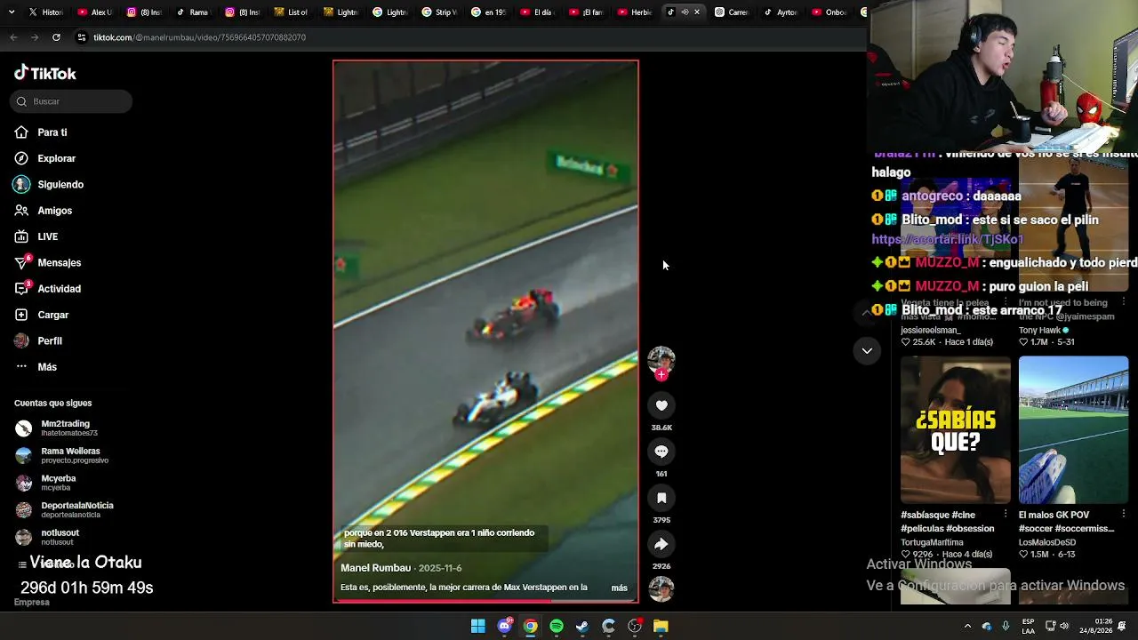Open the sound disc avatar below the share count
The height and width of the screenshot is (640, 1138).
(x=661, y=588)
